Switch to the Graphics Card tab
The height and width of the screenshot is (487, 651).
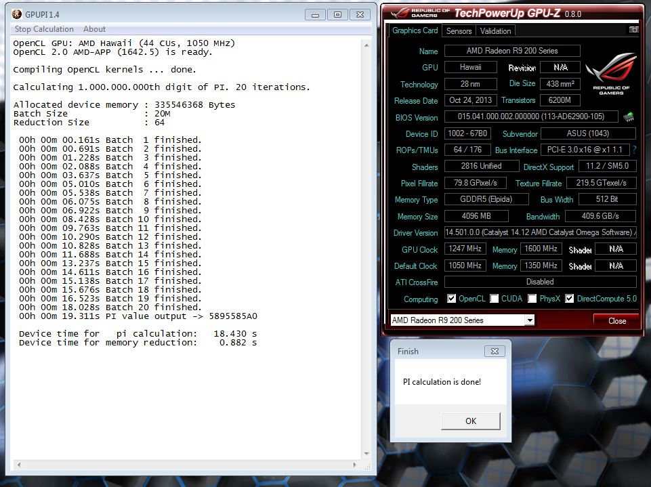415,30
